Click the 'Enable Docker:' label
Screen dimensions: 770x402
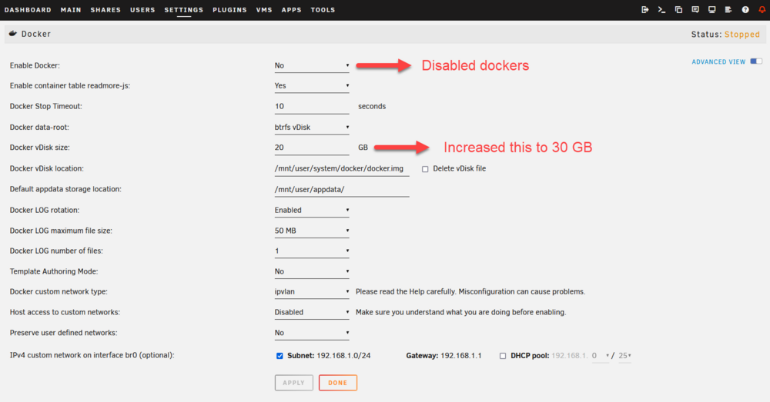click(35, 65)
